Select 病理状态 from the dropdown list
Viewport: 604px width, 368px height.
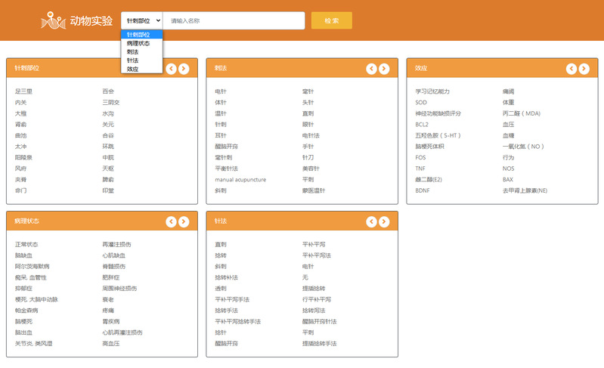[138, 43]
